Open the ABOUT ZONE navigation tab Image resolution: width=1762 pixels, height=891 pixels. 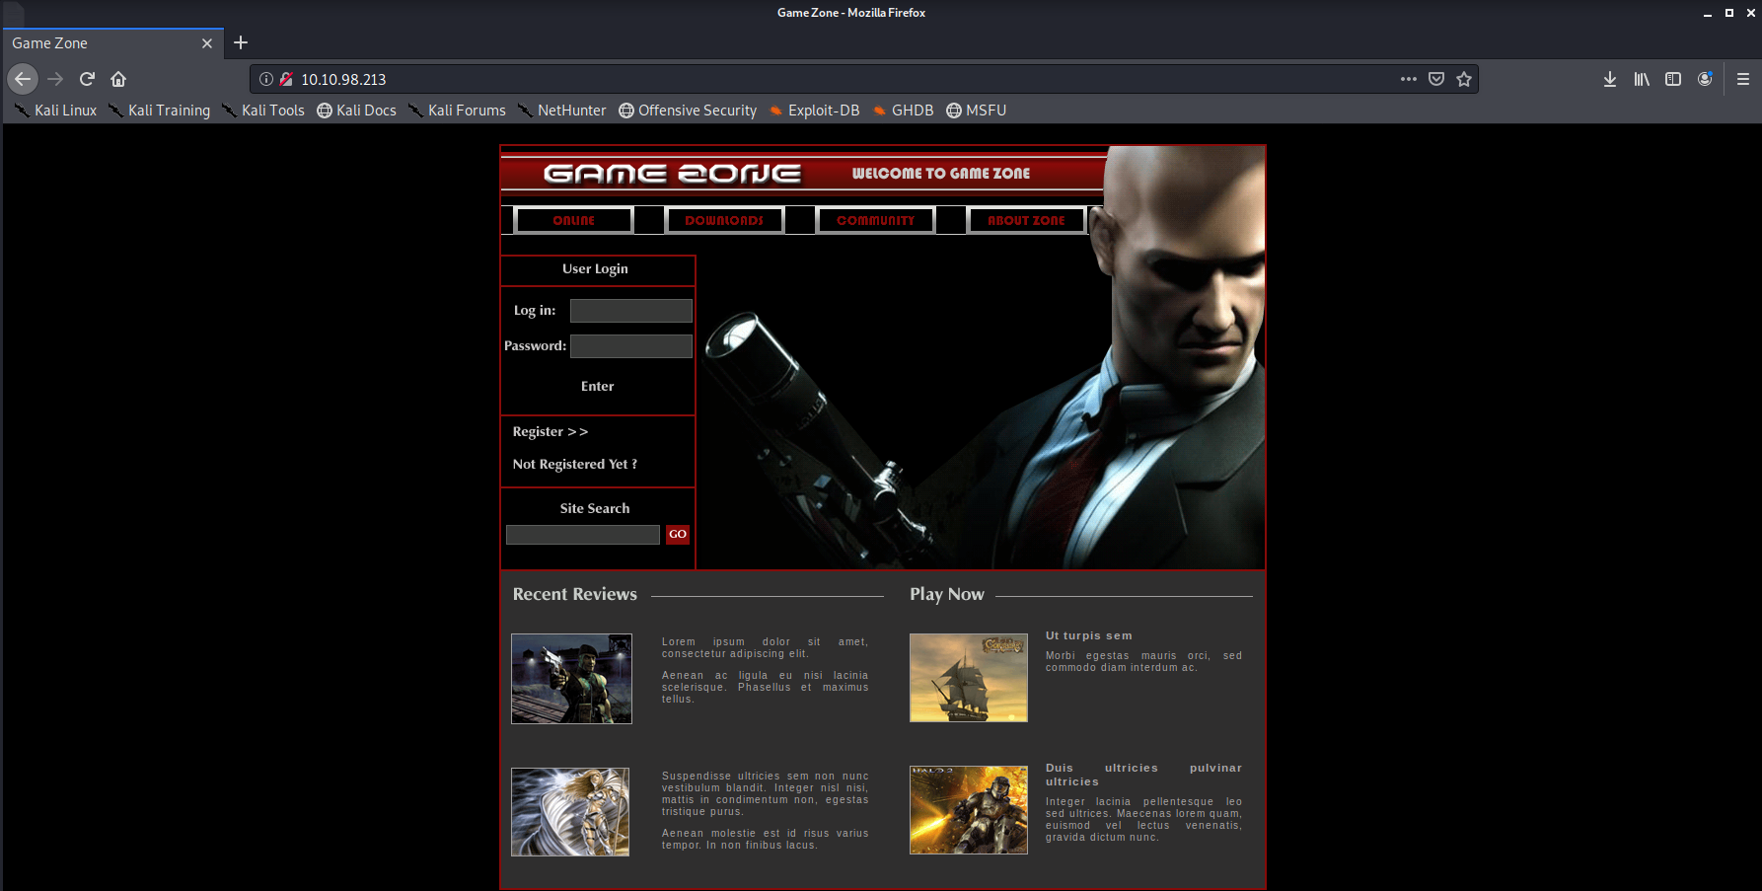(1026, 220)
